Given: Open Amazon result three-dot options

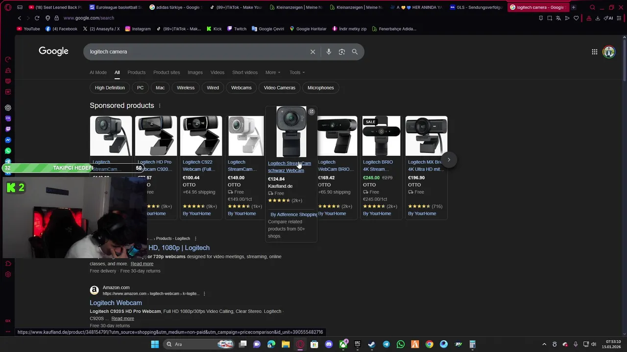Looking at the screenshot, I should point(204,294).
